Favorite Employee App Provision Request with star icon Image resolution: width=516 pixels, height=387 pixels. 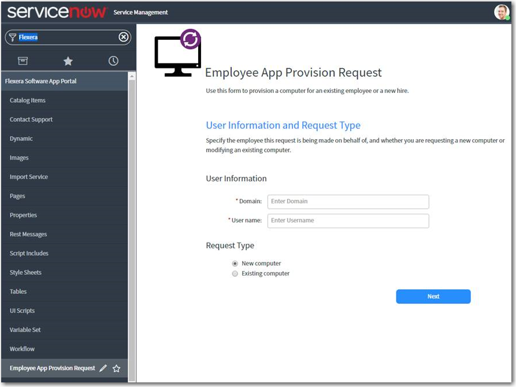116,368
